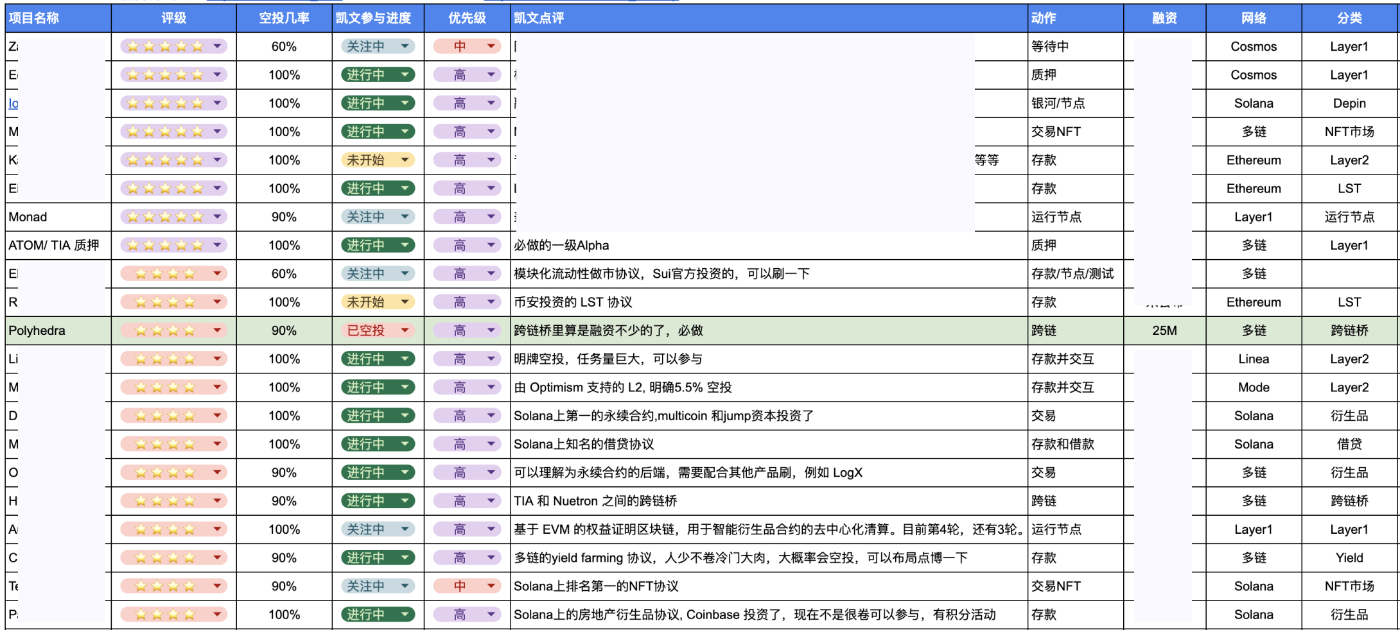Select the 由 Optimism 支持的 L2 comment cell
Image resolution: width=1400 pixels, height=630 pixels.
[769, 387]
